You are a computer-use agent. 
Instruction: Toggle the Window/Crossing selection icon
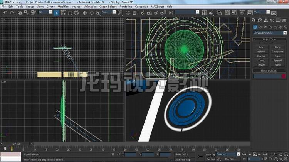tap(77, 13)
